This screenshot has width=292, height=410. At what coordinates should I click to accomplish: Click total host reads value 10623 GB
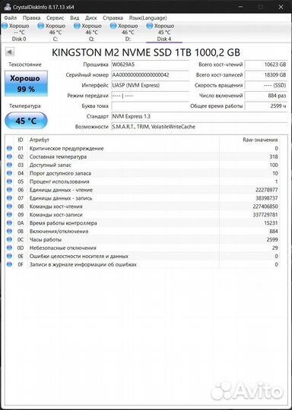266,65
